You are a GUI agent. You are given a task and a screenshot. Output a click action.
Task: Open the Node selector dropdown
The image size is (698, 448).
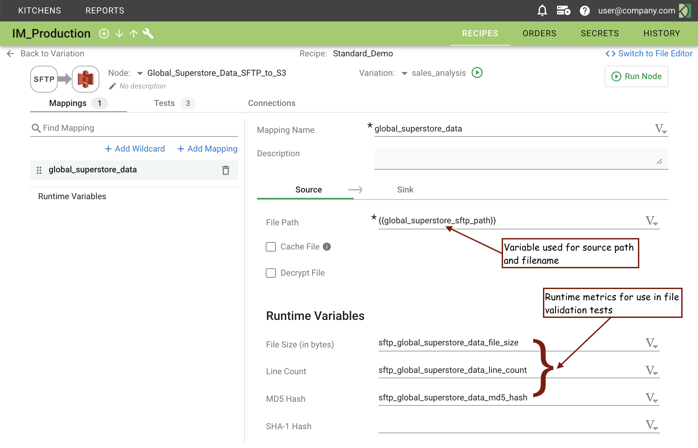[x=140, y=73]
